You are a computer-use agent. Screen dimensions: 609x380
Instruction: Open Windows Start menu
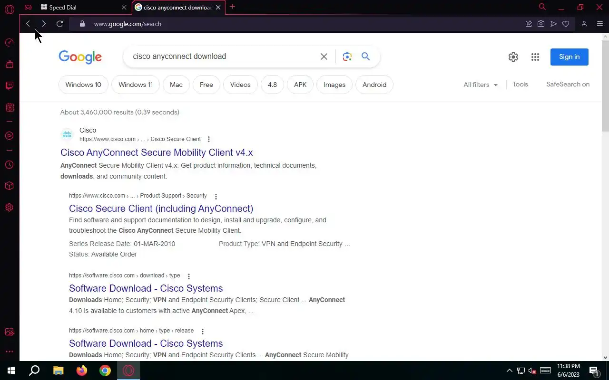11,370
